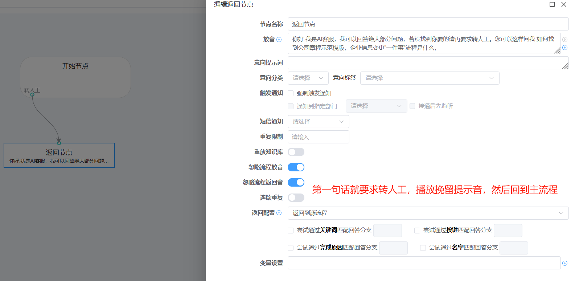This screenshot has width=575, height=281.
Task: Open the 返回到源流程 return config dropdown
Action: coord(428,213)
